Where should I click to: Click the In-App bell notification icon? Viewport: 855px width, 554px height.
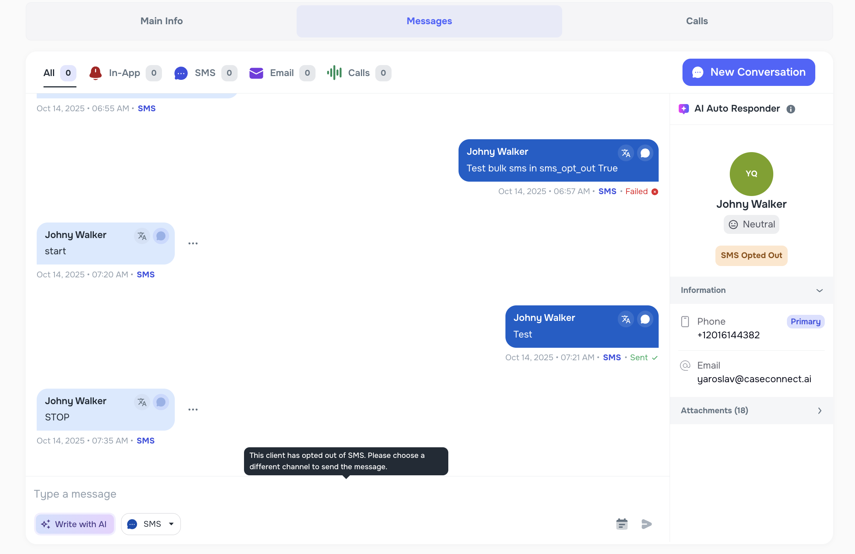[x=96, y=73]
